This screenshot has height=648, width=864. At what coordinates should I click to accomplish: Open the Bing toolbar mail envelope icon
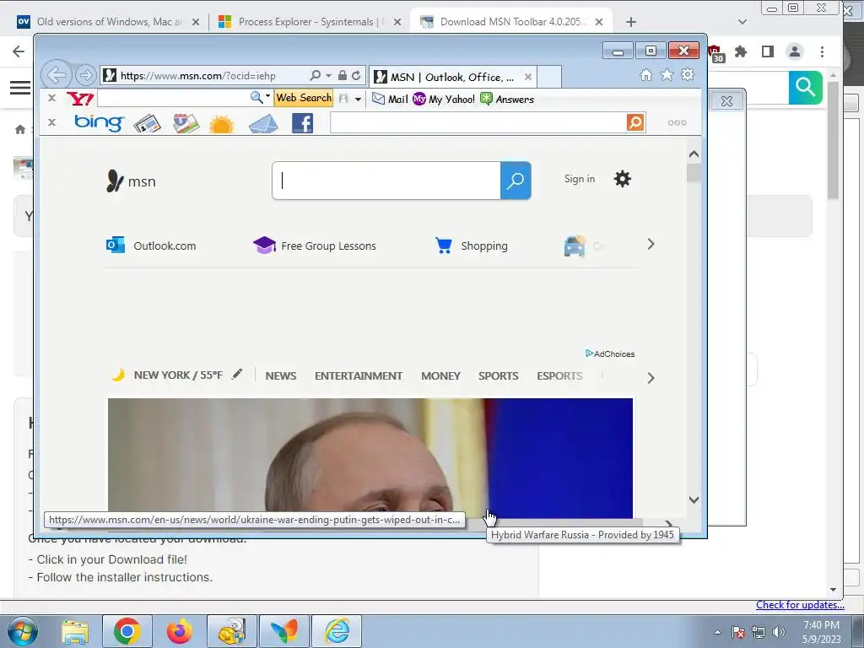coord(263,124)
